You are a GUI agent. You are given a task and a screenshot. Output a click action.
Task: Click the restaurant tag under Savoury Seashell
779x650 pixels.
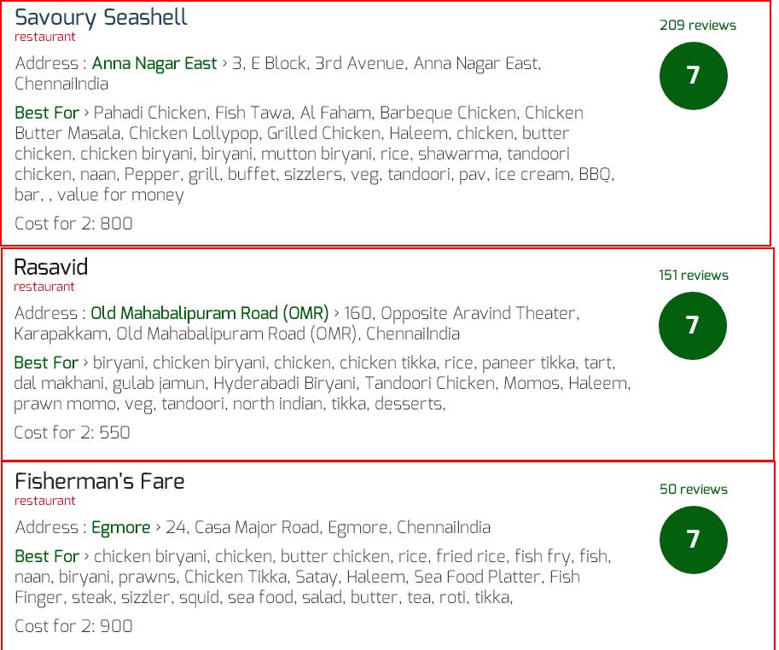tap(44, 37)
